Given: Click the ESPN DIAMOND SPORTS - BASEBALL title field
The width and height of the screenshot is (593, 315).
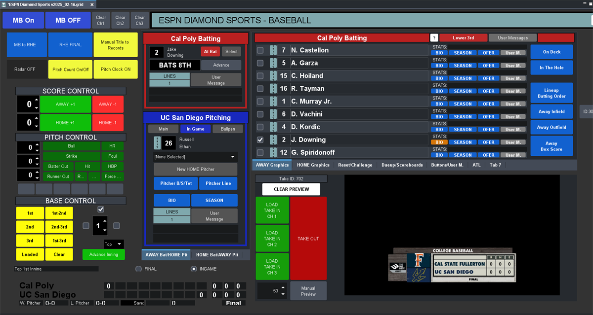Looking at the screenshot, I should click(371, 21).
